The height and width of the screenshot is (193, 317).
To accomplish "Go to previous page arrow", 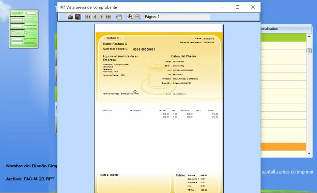I will tap(95, 17).
